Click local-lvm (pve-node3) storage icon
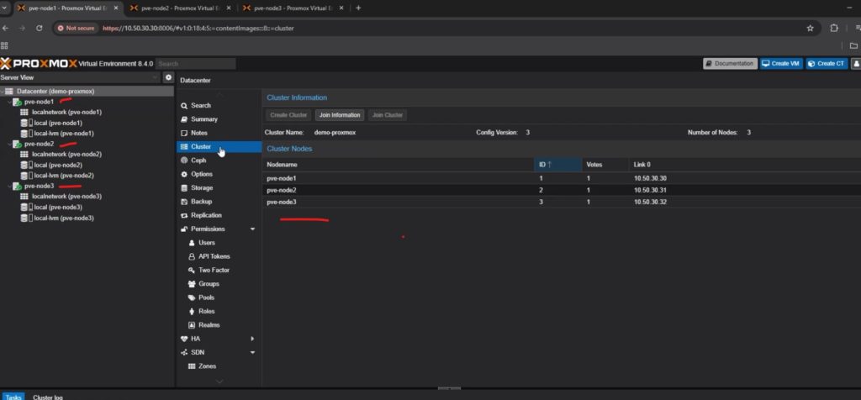This screenshot has width=861, height=400. [24, 218]
